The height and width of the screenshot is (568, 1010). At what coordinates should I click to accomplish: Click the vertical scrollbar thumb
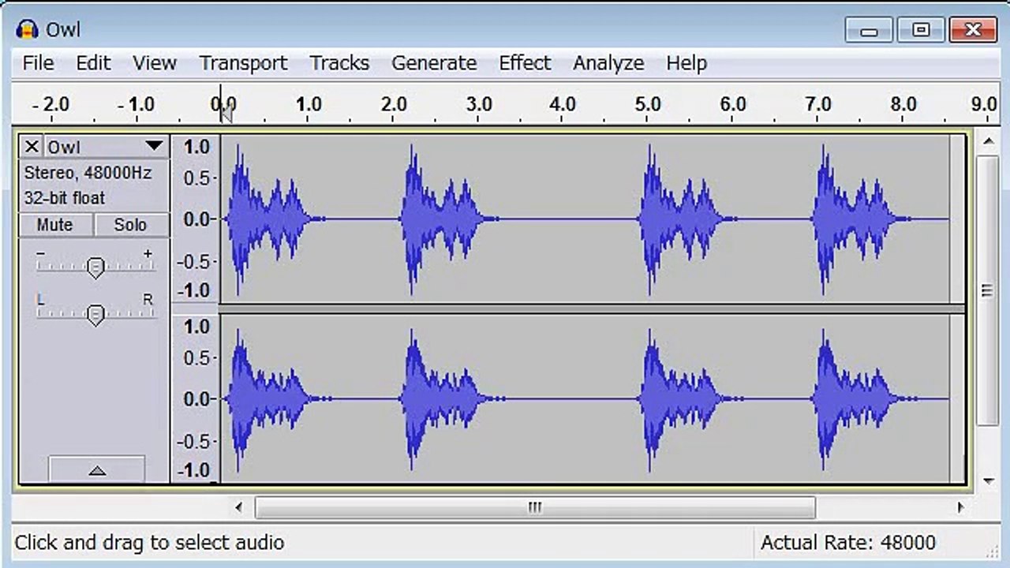point(988,290)
